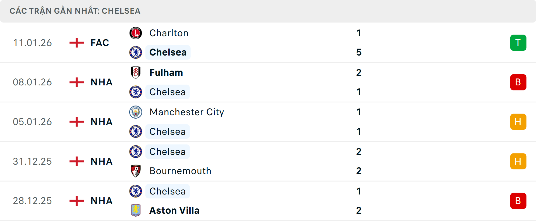The width and height of the screenshot is (536, 221).
Task: Toggle the green T result indicator
Action: pyautogui.click(x=518, y=43)
